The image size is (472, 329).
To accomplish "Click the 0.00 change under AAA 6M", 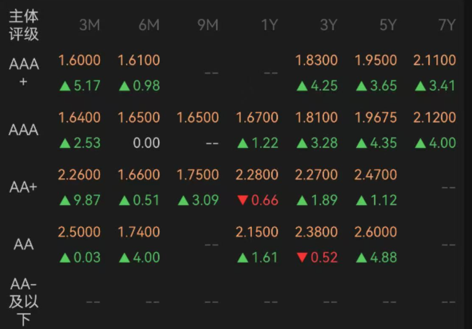I will coord(146,143).
